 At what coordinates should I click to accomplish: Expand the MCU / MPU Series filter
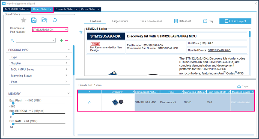tap(66, 69)
